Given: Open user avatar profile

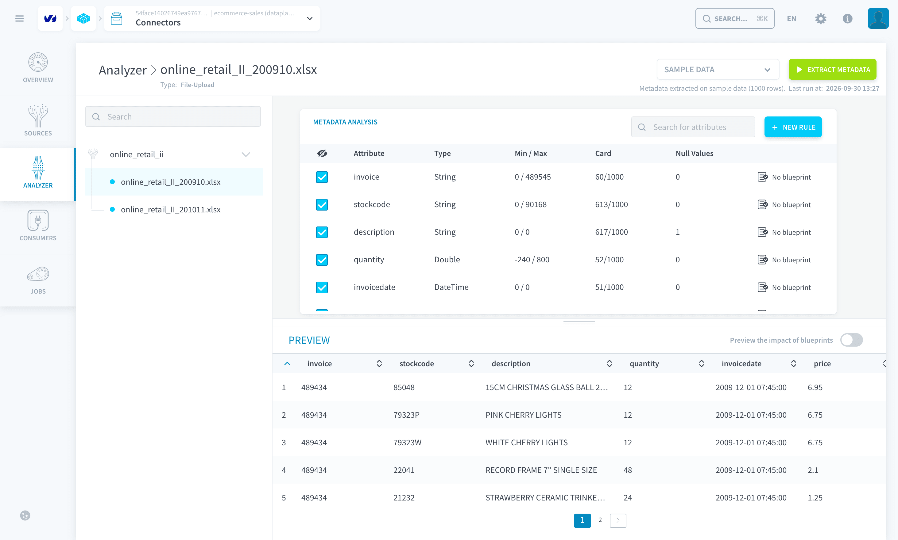Looking at the screenshot, I should 878,19.
